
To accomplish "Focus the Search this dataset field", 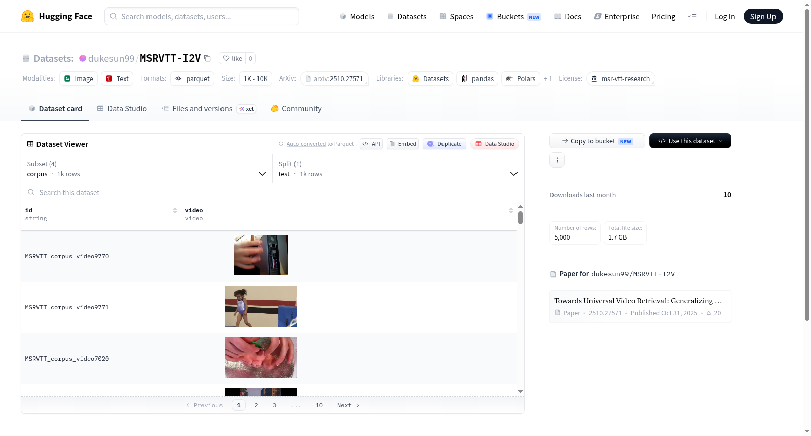I will click(273, 192).
